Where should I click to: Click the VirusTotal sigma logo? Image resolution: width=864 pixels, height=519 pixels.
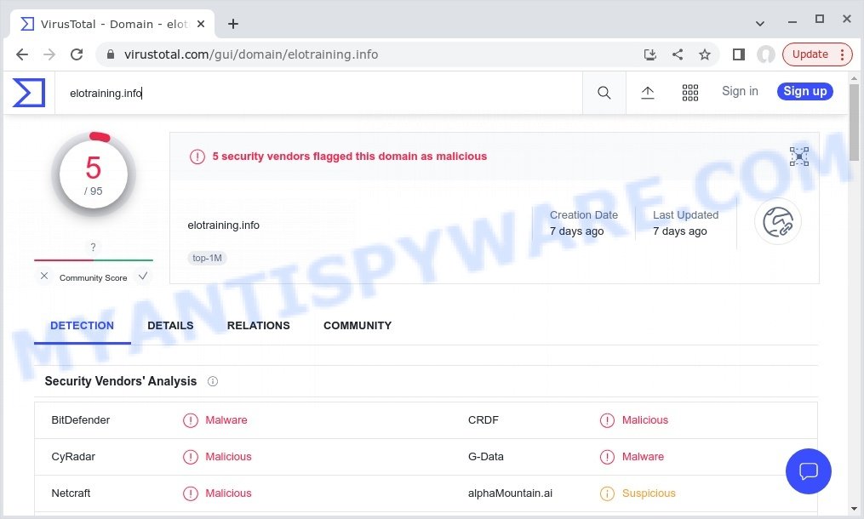pos(29,93)
